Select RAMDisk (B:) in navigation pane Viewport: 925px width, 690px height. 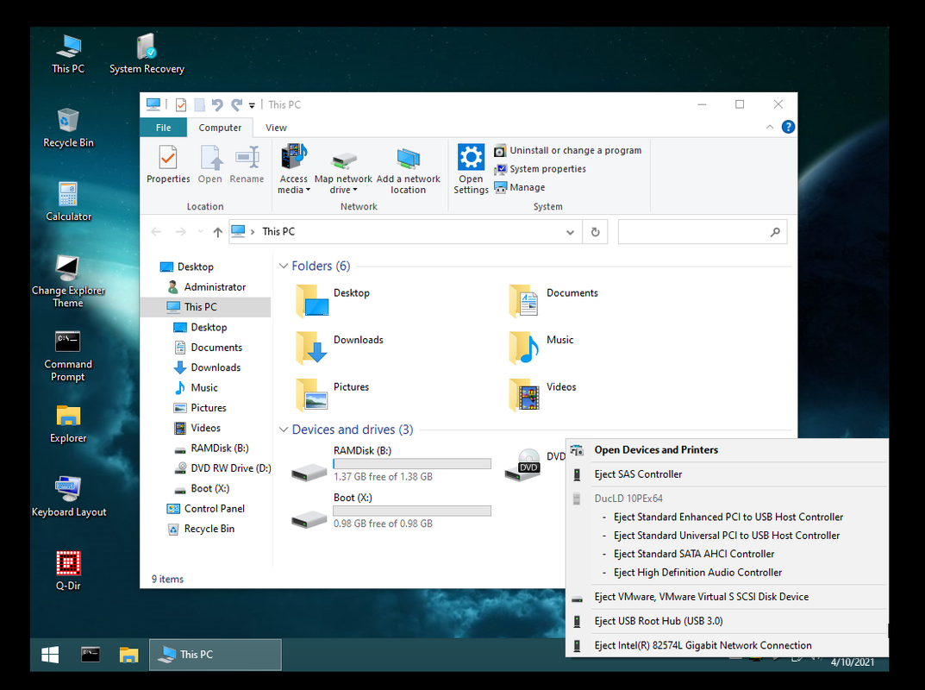pos(211,448)
